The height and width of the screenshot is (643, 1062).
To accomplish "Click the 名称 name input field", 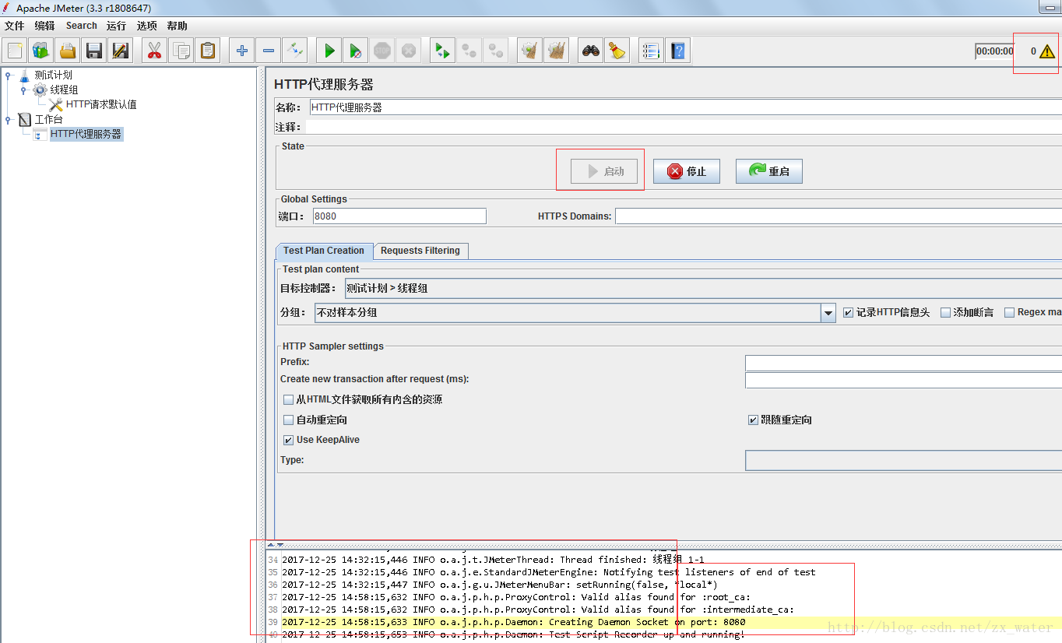I will (685, 107).
